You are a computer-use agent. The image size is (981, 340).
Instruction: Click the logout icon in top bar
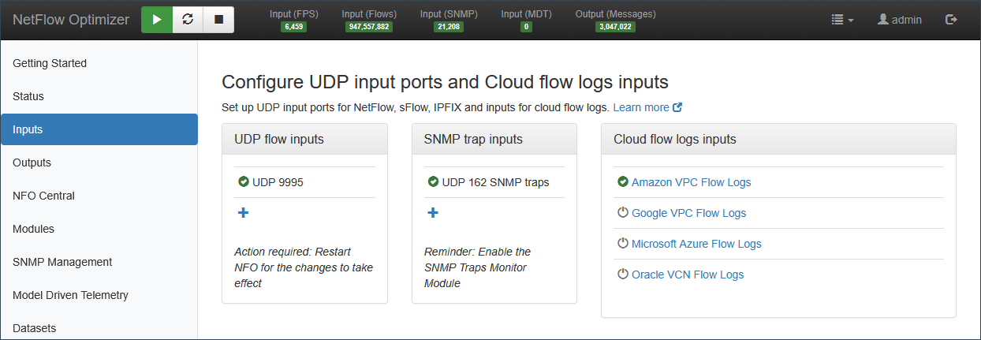(951, 20)
